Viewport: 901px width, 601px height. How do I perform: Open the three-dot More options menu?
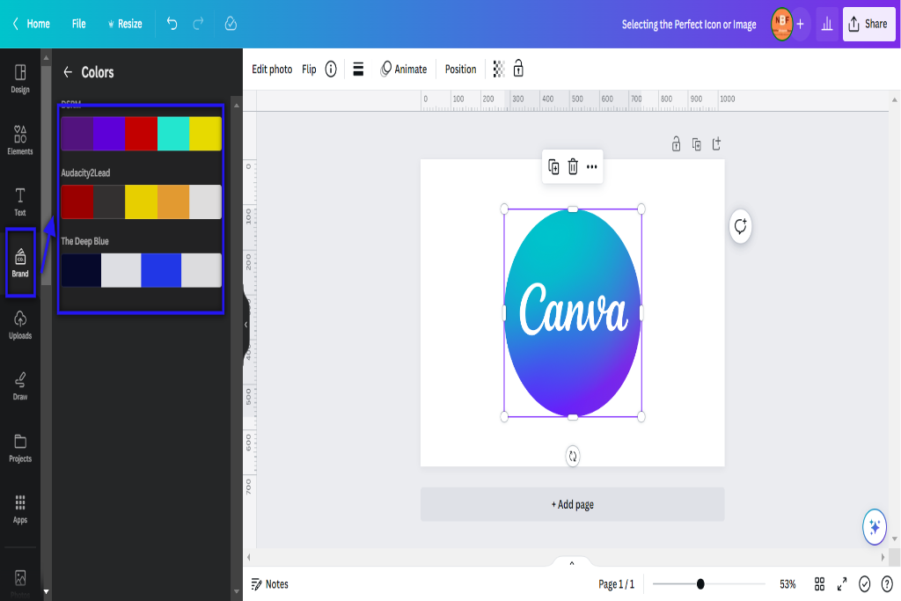click(592, 166)
